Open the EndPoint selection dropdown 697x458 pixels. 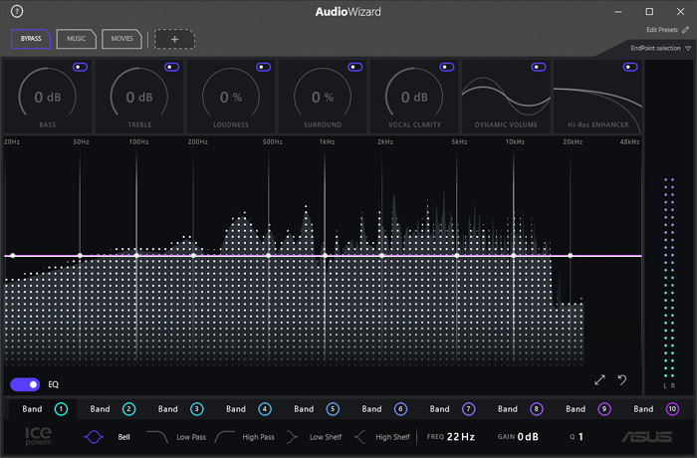pos(660,48)
